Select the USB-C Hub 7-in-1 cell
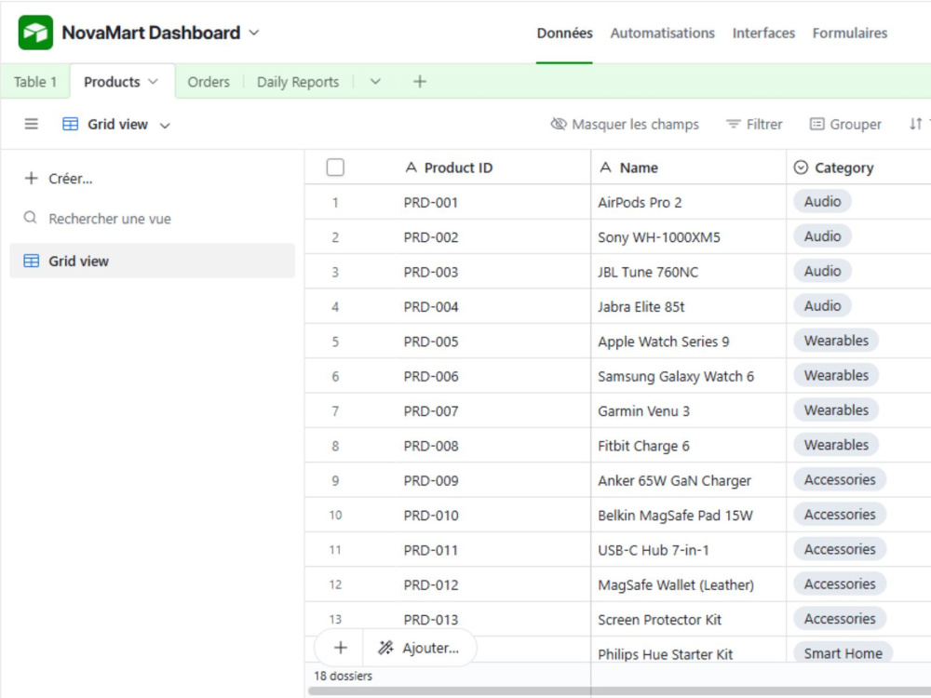Image resolution: width=931 pixels, height=698 pixels. [x=689, y=550]
